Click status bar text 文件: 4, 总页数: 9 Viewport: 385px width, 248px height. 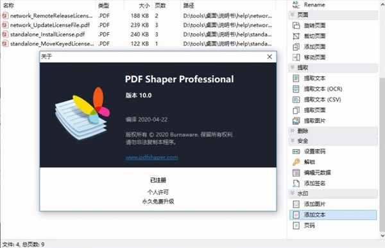23,244
